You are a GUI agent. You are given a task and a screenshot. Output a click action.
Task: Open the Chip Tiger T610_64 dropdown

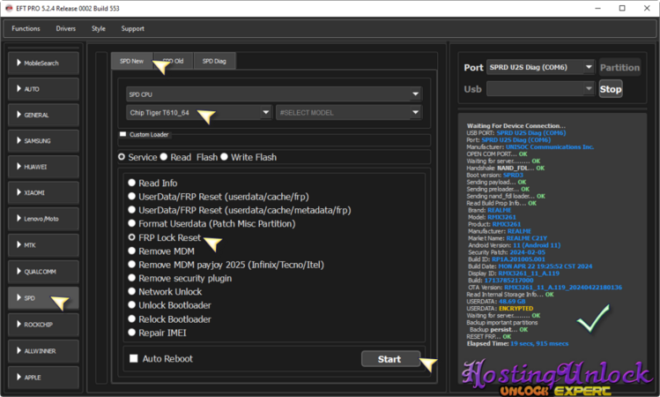click(198, 113)
